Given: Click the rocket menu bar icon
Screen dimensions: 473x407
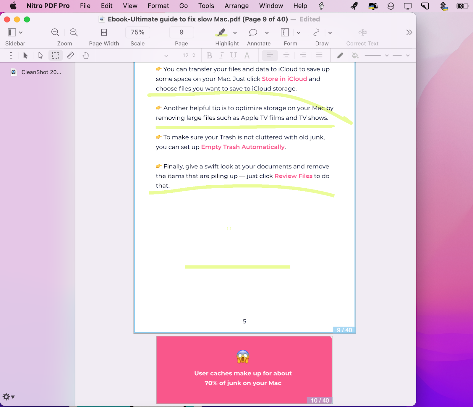Looking at the screenshot, I should coord(354,6).
